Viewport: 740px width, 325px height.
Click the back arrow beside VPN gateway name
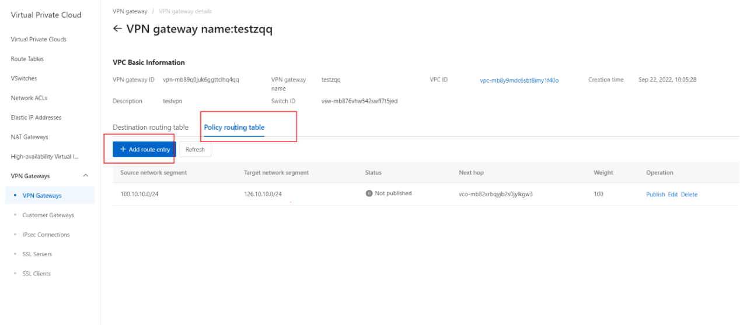[x=117, y=29]
